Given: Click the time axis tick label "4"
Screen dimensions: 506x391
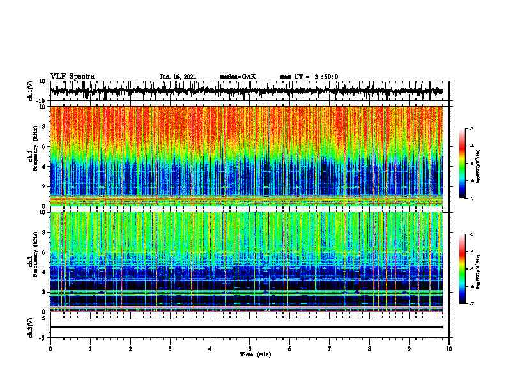Looking at the screenshot, I should pos(210,349).
